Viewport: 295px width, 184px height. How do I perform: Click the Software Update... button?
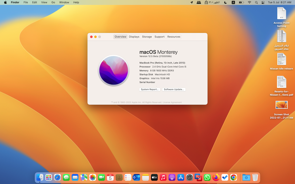coord(174,89)
